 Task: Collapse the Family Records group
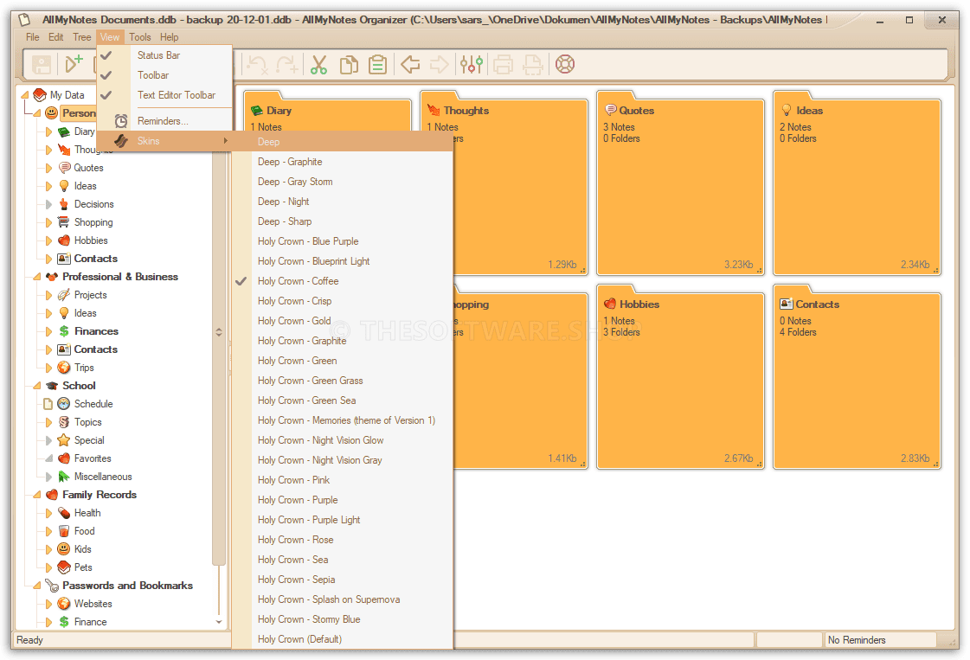37,495
